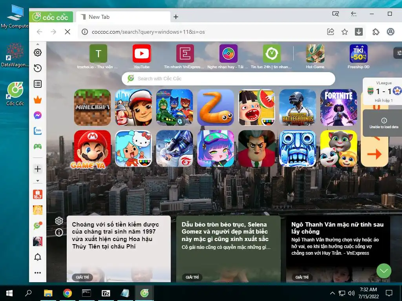Read the Selena Gomez article card
Screen dimensions: 402x301
[x=228, y=249]
